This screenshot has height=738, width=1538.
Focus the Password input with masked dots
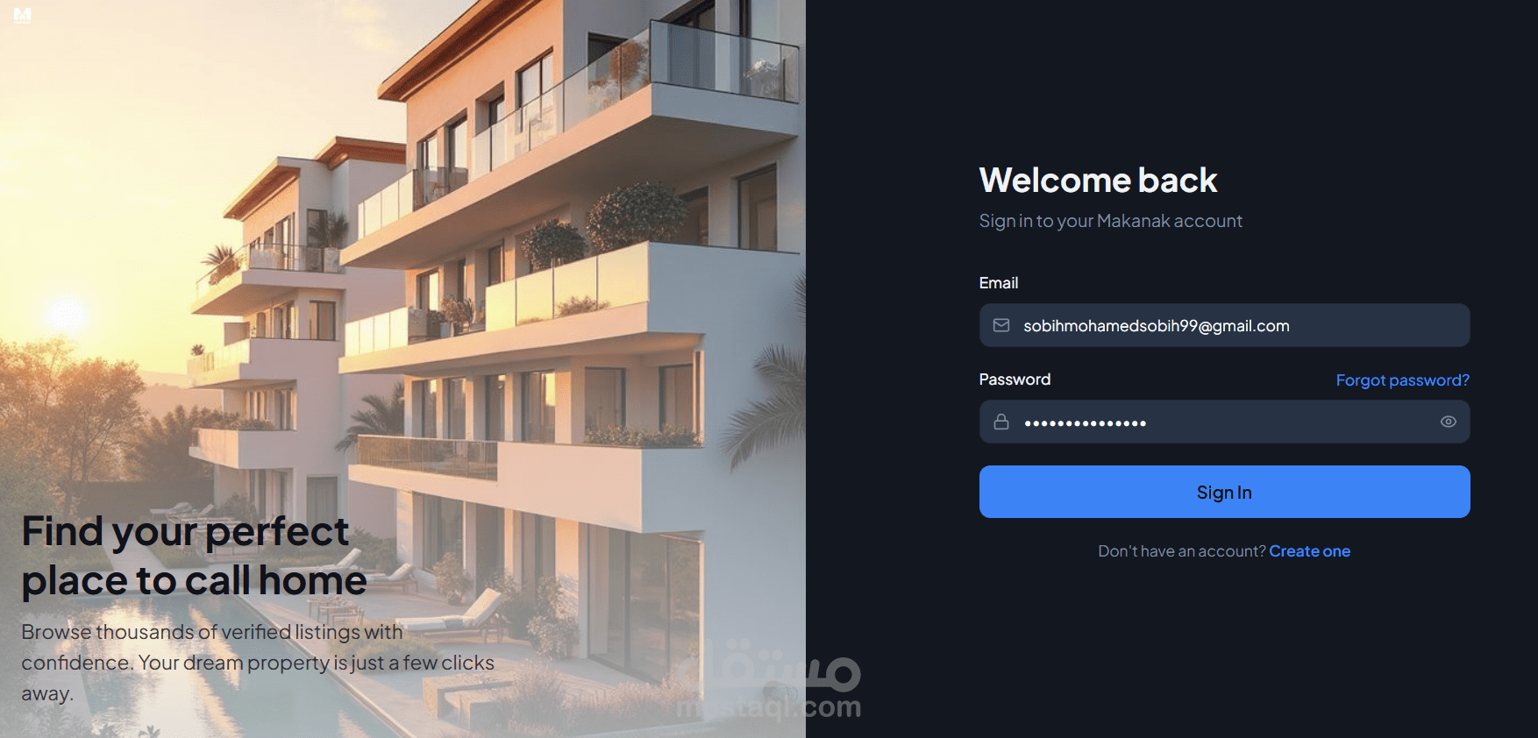[x=1224, y=422]
